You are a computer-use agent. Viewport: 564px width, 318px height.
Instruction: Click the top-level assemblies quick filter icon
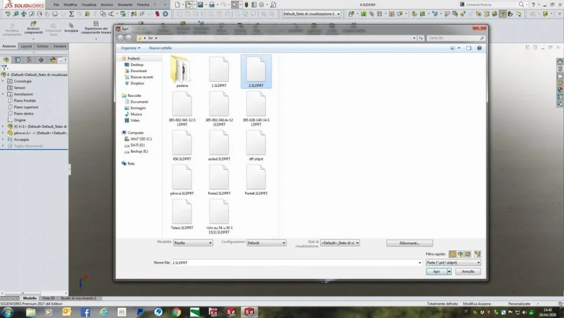477,254
